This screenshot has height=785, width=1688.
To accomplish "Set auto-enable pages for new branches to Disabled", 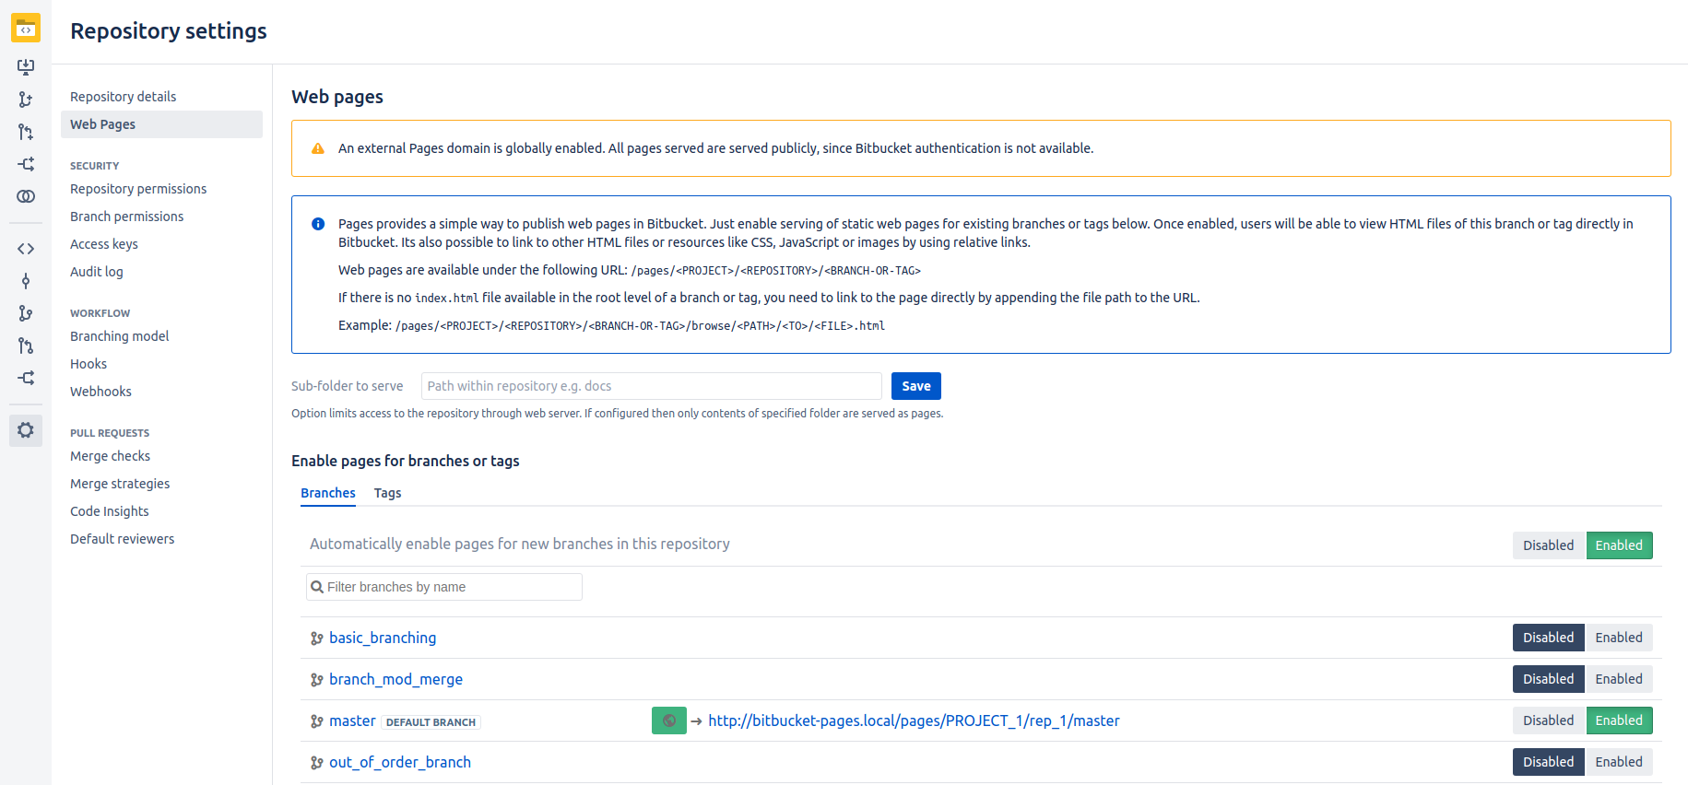I will (1549, 545).
